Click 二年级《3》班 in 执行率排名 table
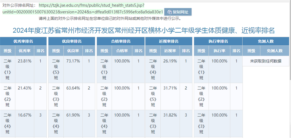The width and height of the screenshot is (291, 138). click(x=201, y=123)
